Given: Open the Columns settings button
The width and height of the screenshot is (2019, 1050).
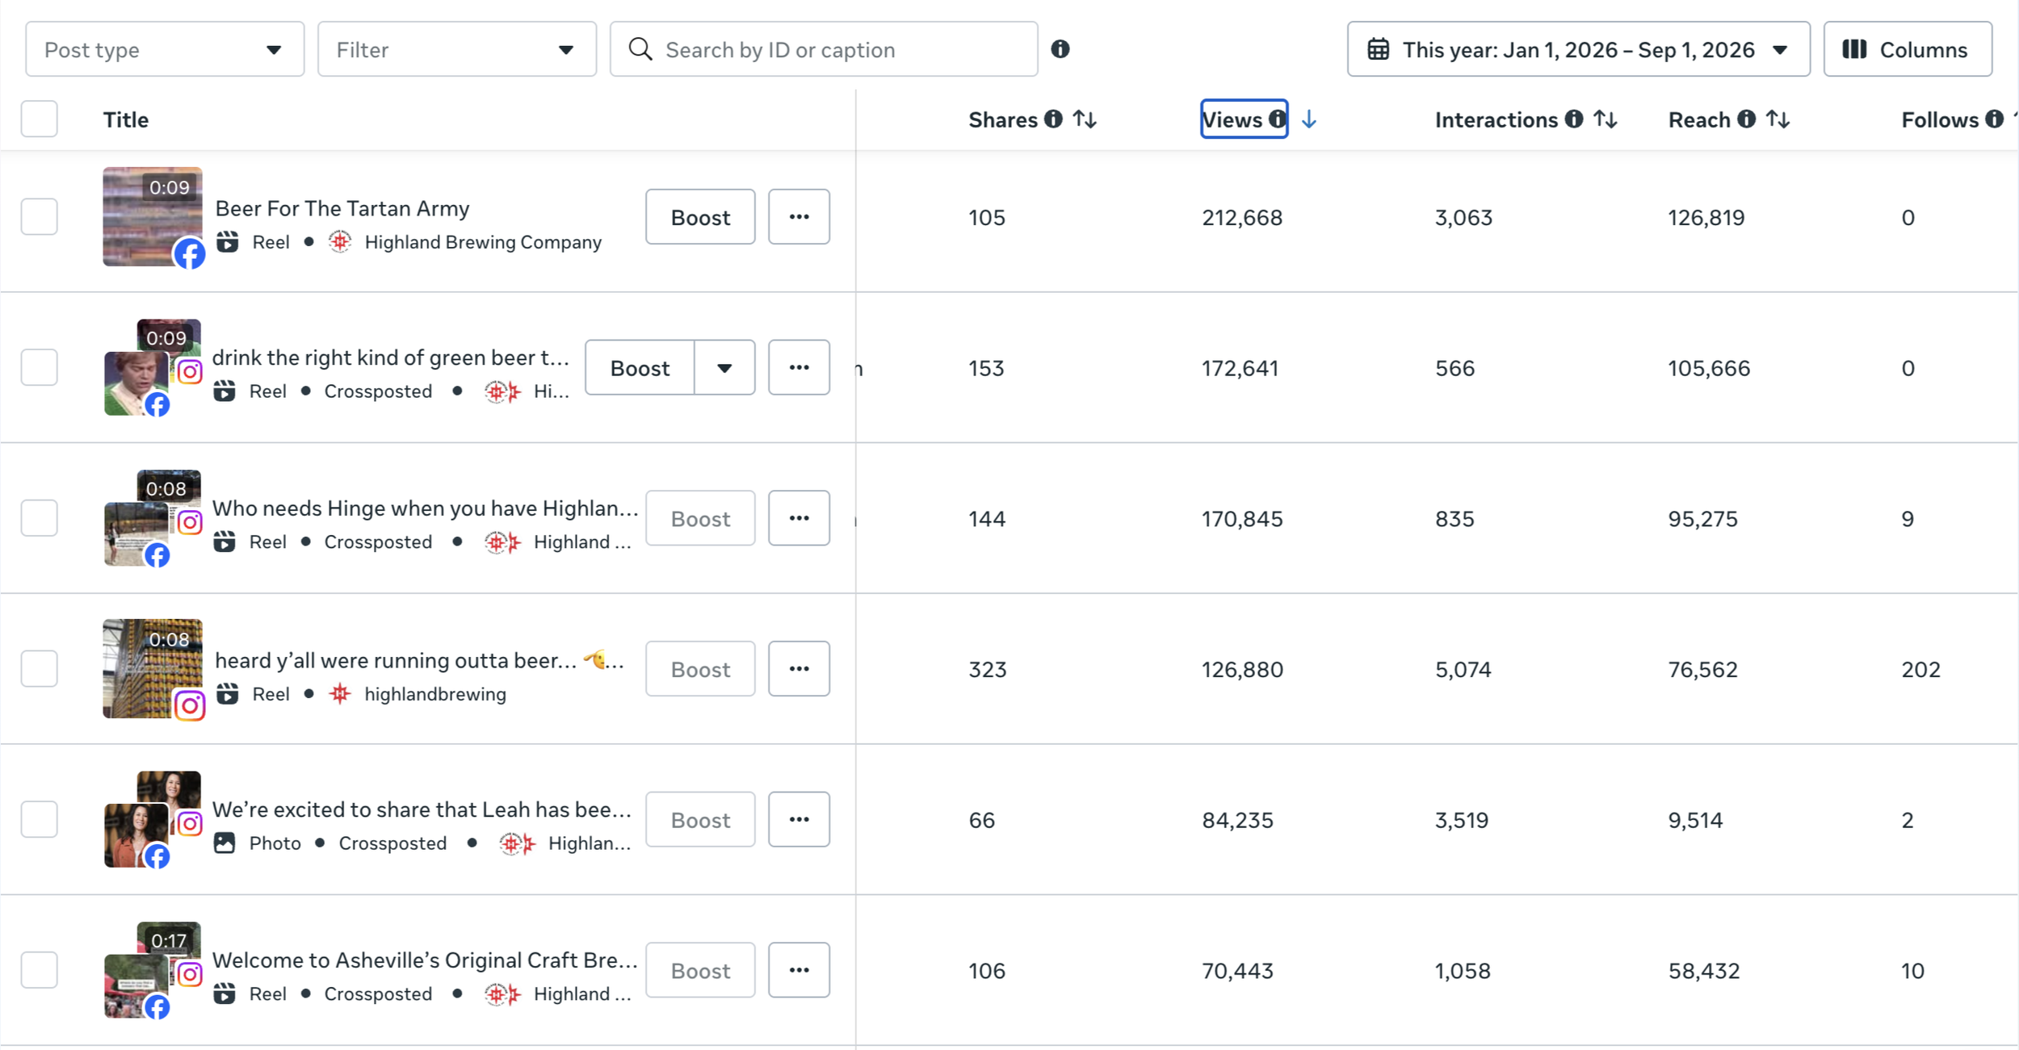Looking at the screenshot, I should (x=1908, y=49).
